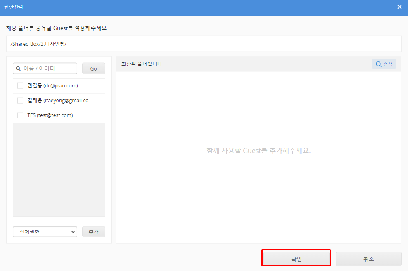
Task: Select the 길태용 (itaeyong@gmail.co...) list entry
Action: (x=60, y=101)
